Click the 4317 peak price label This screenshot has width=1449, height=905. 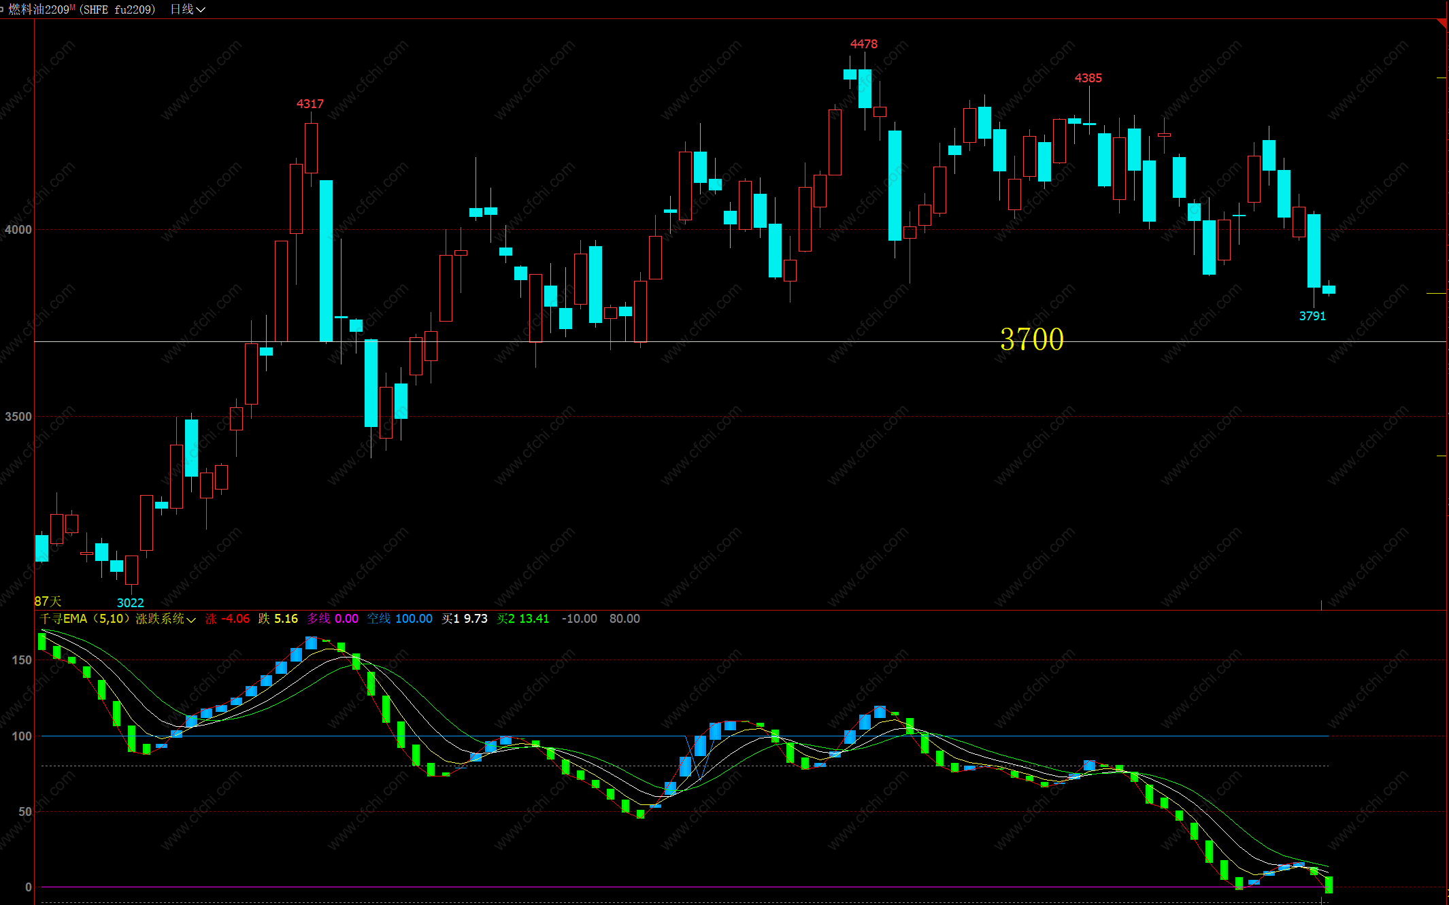(x=310, y=104)
